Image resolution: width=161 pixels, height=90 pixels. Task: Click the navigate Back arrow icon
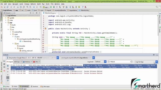coord(34,7)
